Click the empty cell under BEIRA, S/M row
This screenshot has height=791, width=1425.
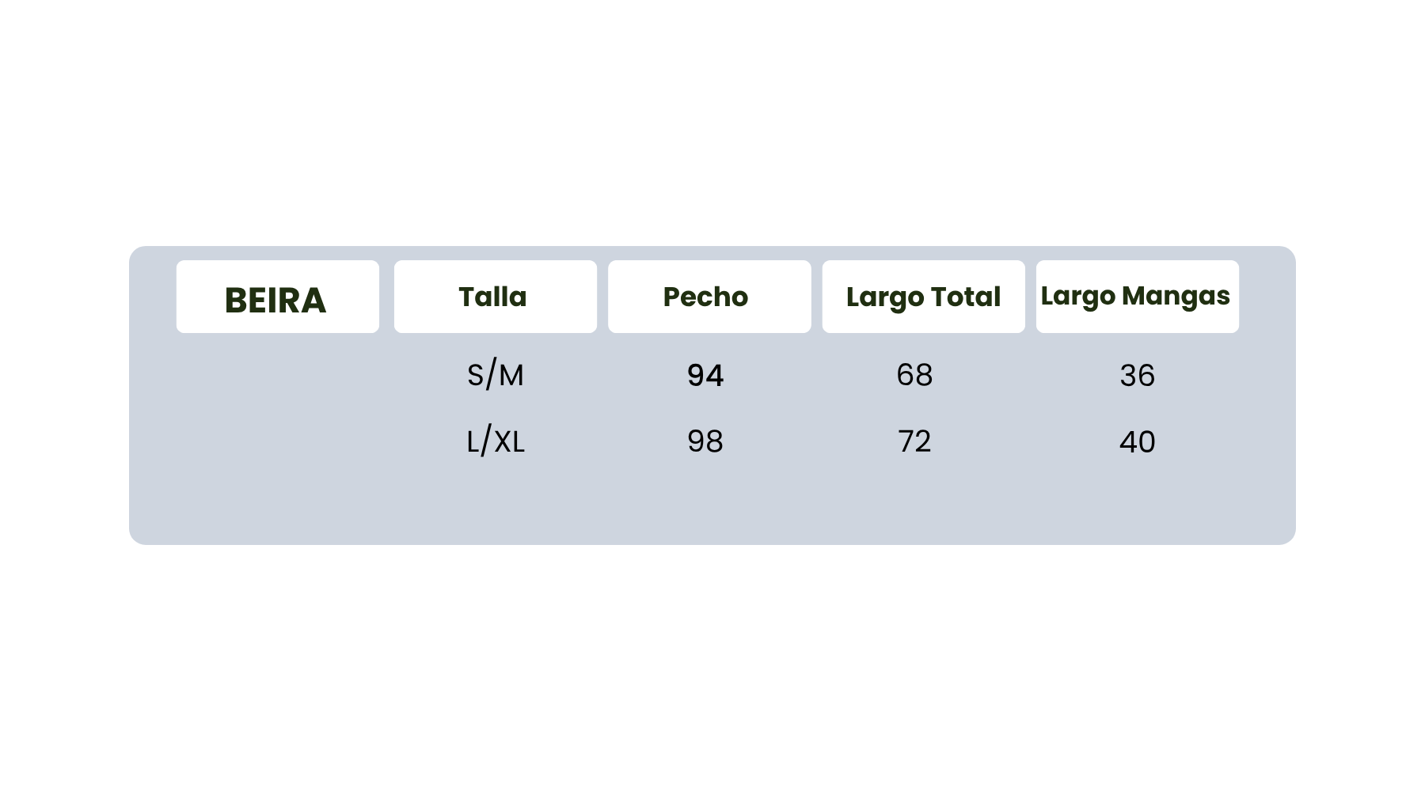[x=277, y=375]
